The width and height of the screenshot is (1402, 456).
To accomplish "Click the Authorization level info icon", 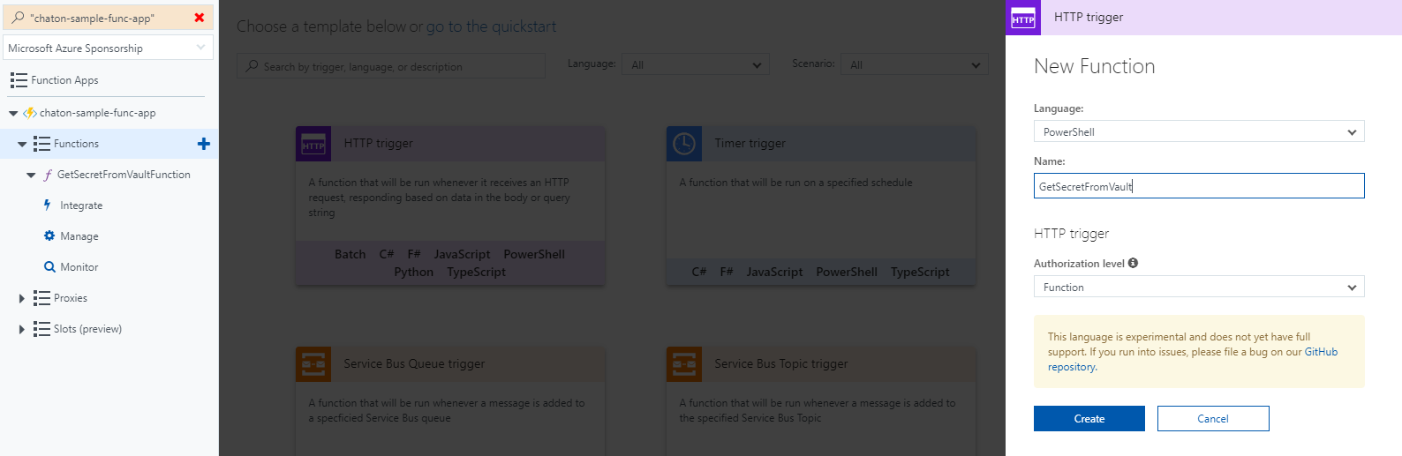I will [1133, 263].
